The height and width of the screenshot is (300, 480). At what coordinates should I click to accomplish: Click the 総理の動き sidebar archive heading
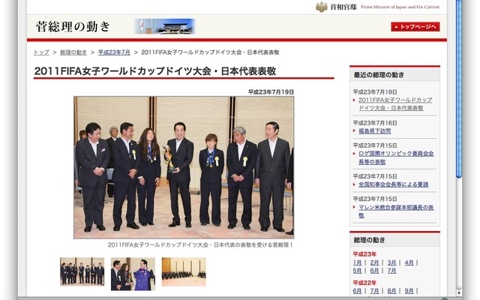click(x=369, y=240)
